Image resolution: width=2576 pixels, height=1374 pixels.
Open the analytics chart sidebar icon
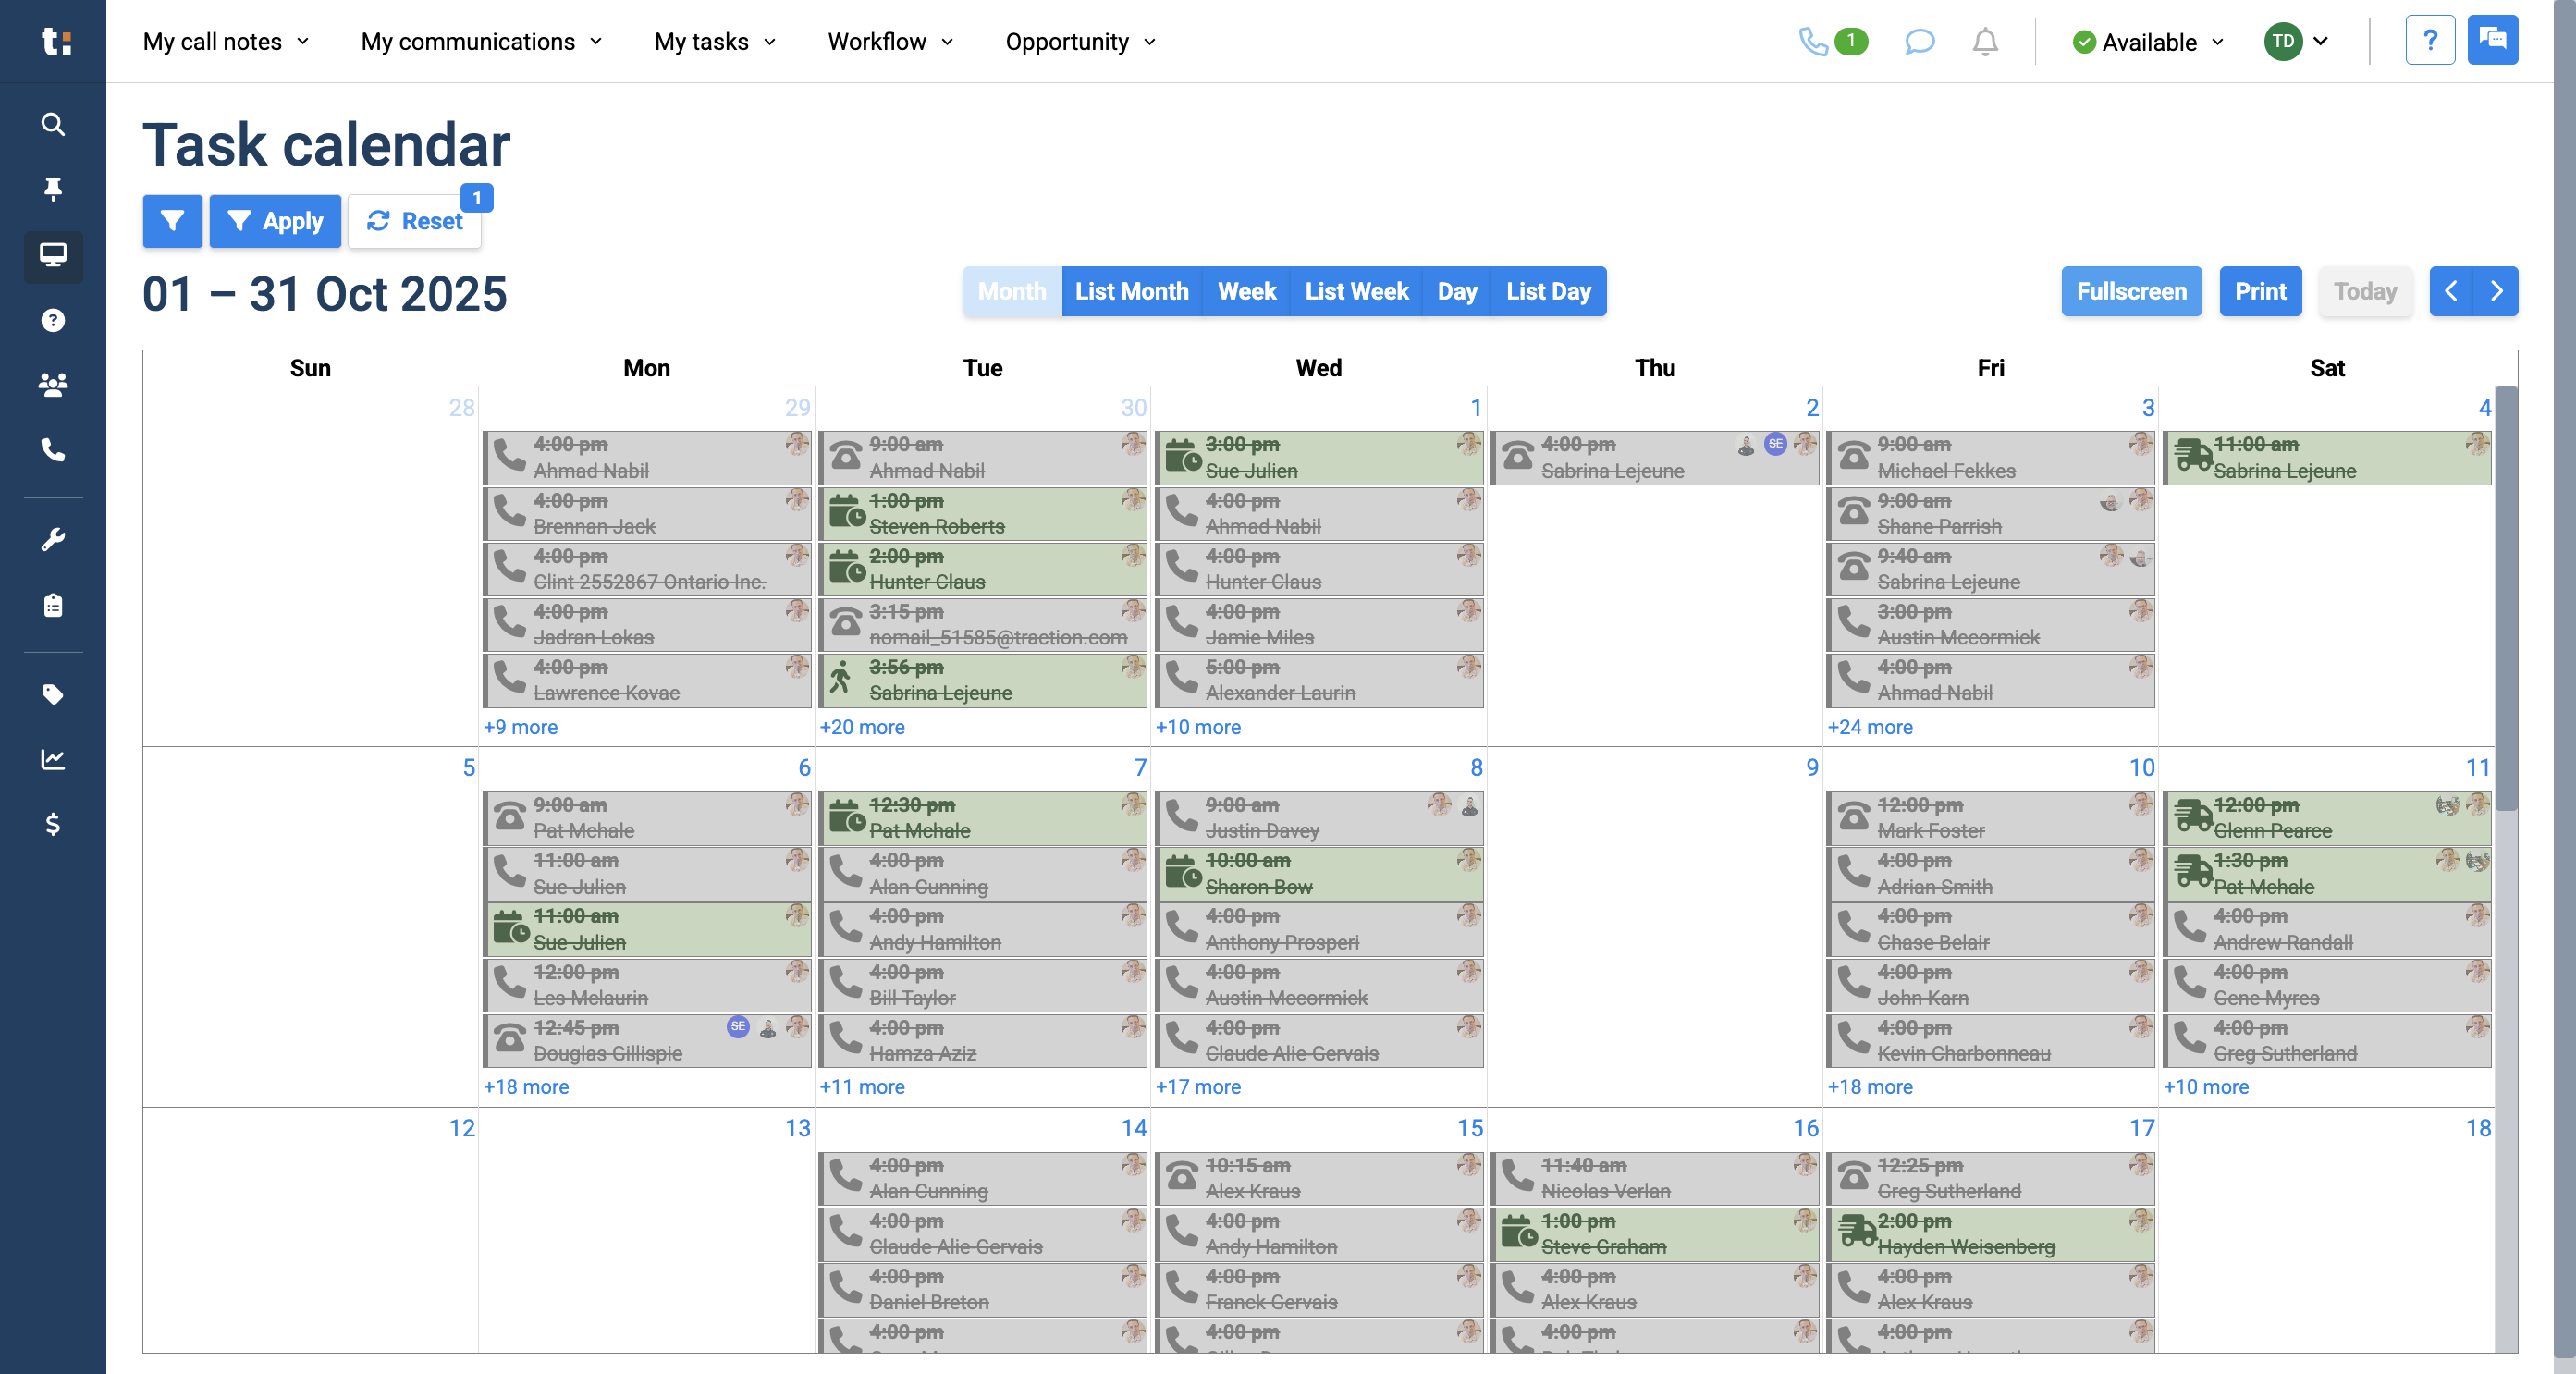53,759
